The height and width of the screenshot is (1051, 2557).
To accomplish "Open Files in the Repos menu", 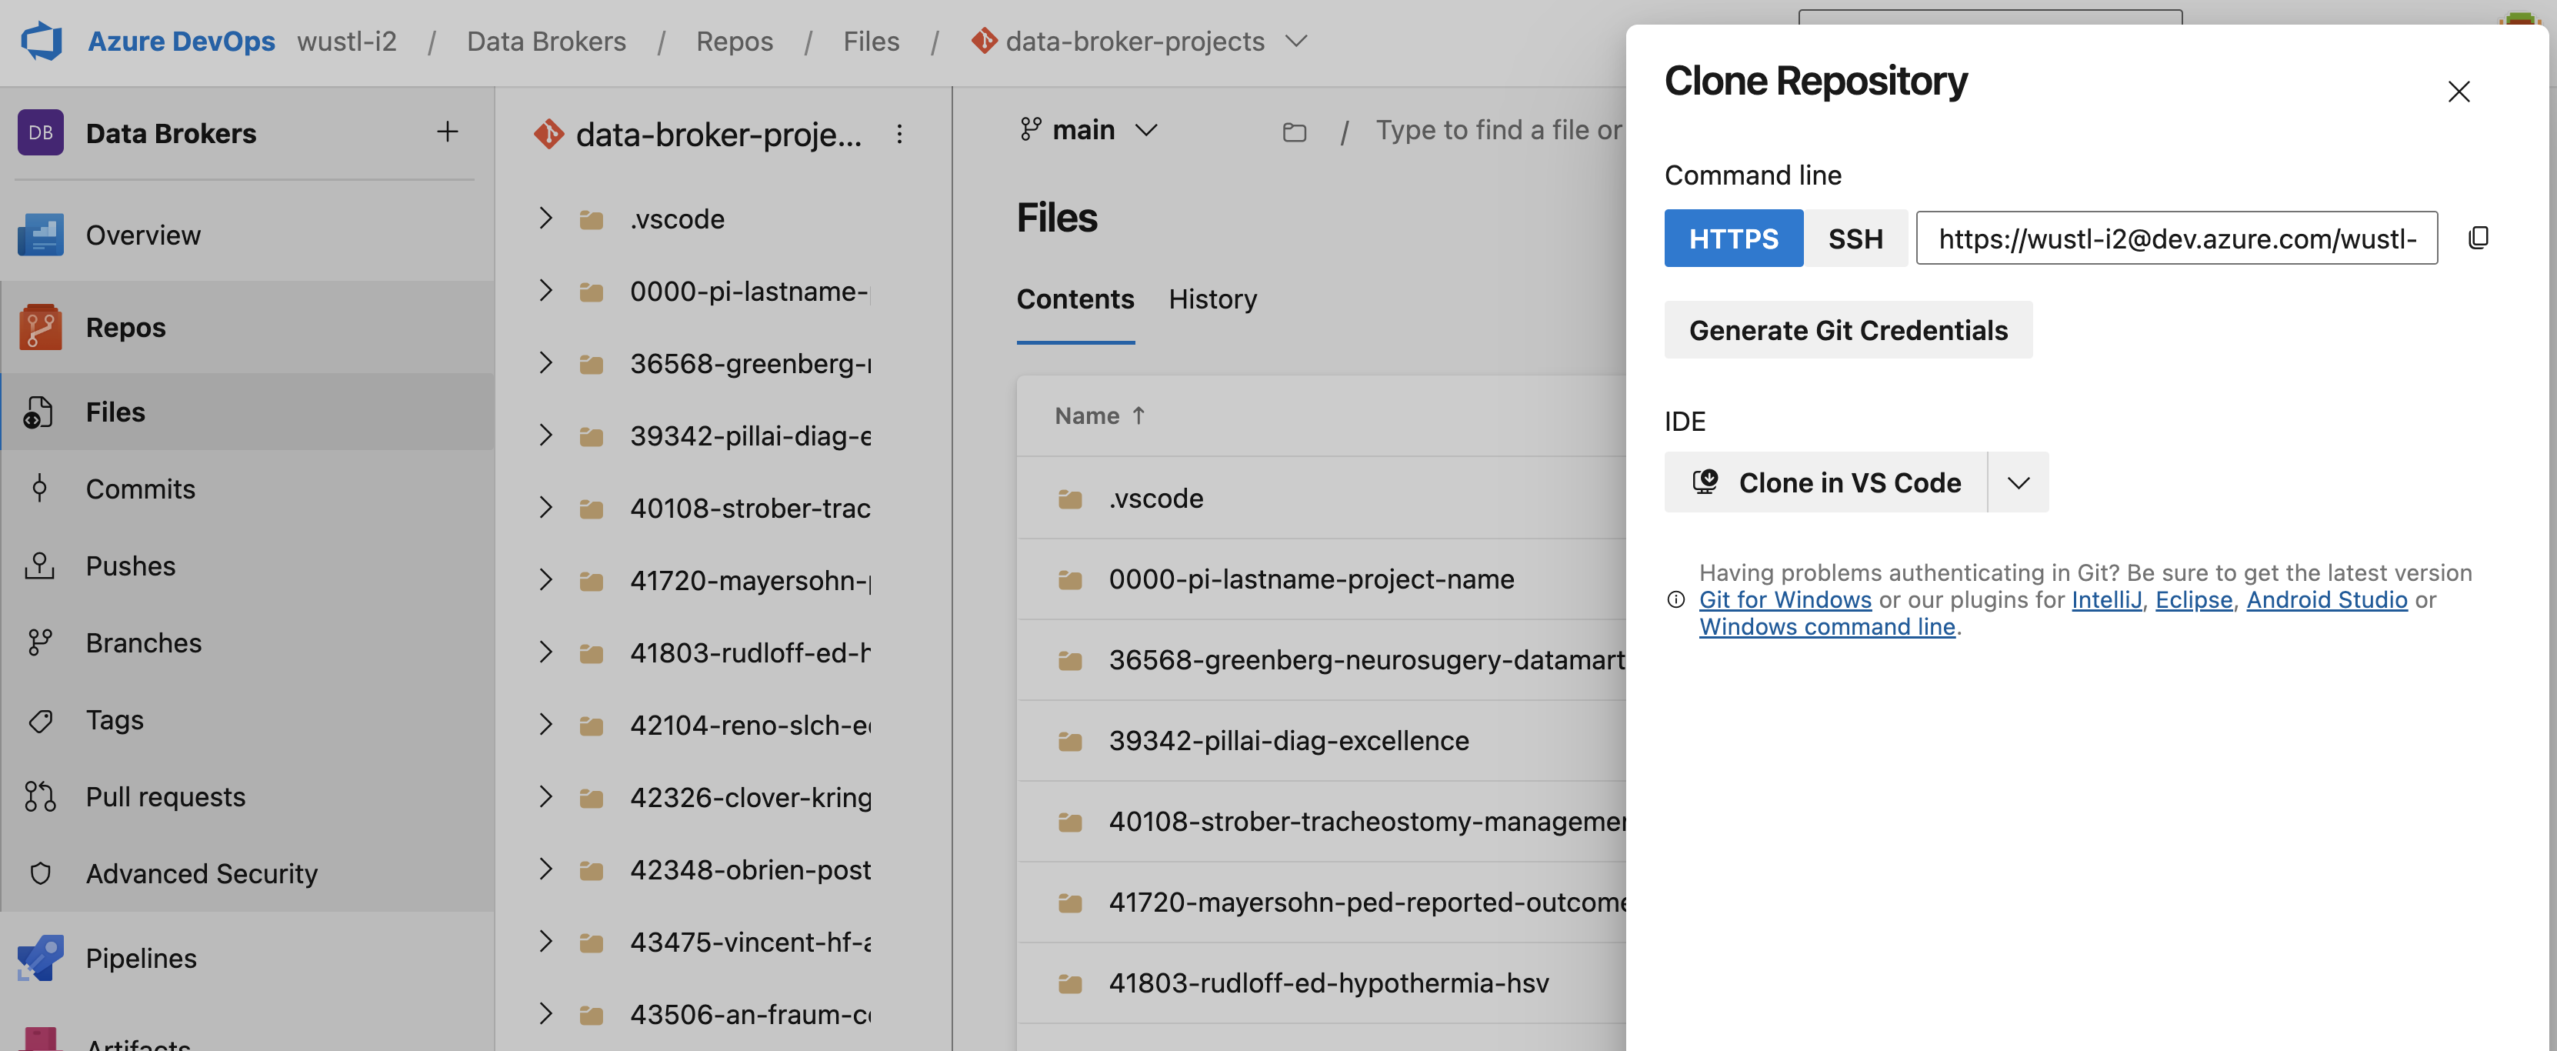I will click(248, 412).
